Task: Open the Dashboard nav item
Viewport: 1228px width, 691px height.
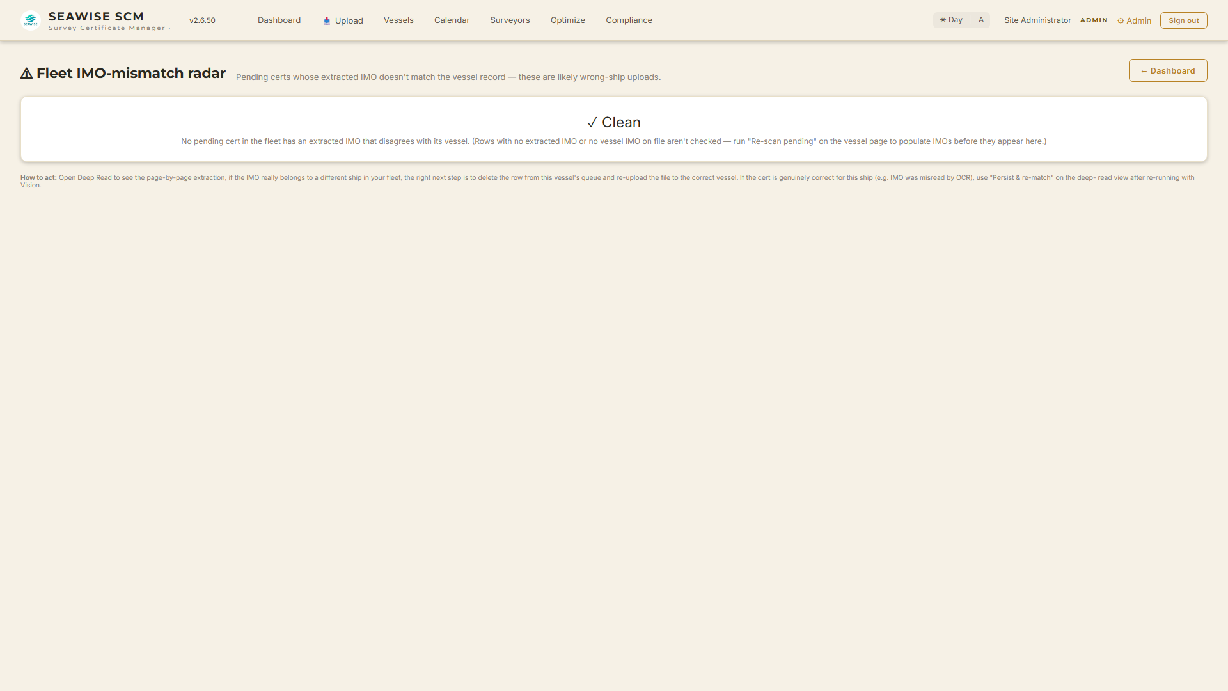Action: pyautogui.click(x=279, y=20)
